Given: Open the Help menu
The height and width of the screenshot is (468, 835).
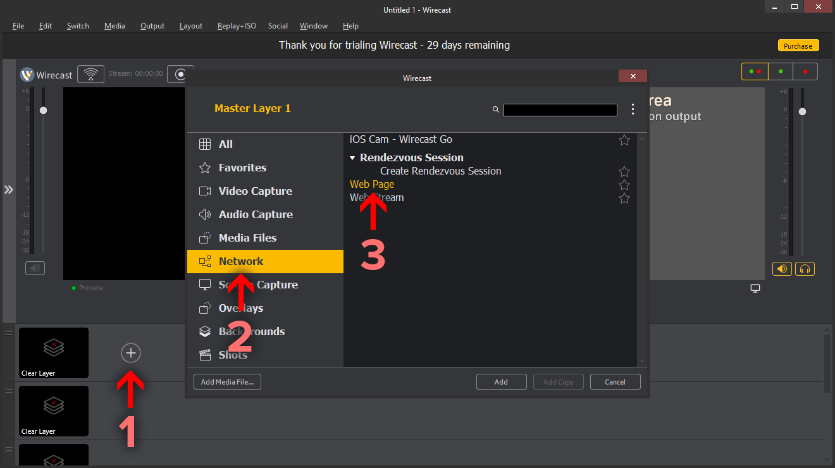Looking at the screenshot, I should pyautogui.click(x=350, y=26).
